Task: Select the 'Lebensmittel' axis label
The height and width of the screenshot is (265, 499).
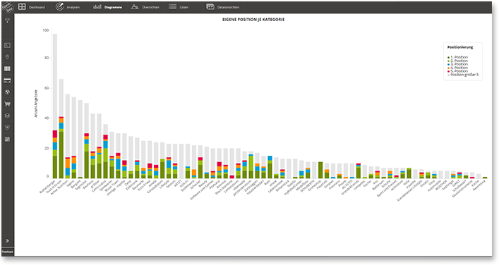Action: click(275, 186)
